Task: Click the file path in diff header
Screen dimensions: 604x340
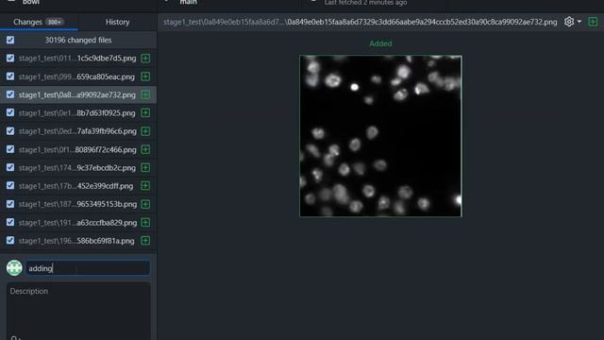Action: [x=361, y=22]
